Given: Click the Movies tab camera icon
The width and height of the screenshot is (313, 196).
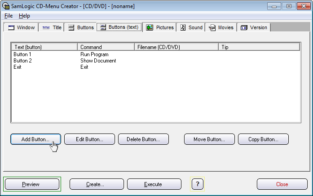Looking at the screenshot, I should click(x=212, y=27).
